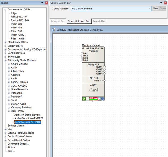Click the In#1 input connector circle

[82, 53]
